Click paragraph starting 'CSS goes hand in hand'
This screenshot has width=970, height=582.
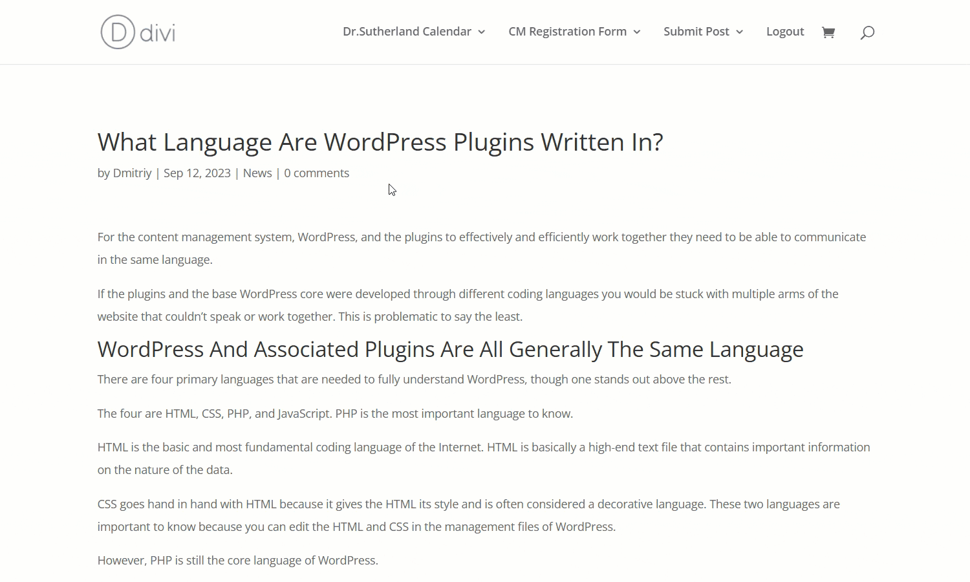coord(469,515)
